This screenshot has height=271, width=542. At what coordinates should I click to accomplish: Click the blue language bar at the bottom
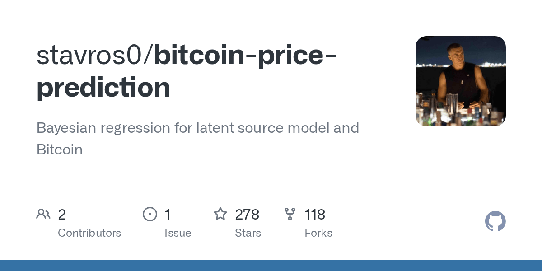(271, 266)
